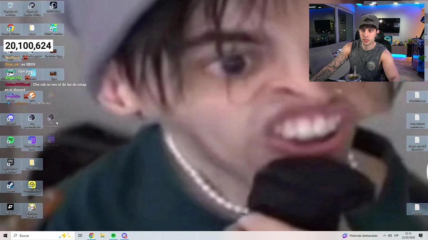
Task: Select the orange GCC desktop shortcut
Action: 32,98
